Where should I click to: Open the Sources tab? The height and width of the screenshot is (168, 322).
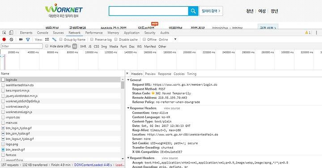tap(58, 33)
